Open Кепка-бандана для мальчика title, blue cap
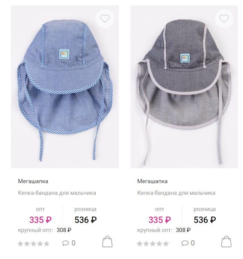243x259 pixels. 57,193
